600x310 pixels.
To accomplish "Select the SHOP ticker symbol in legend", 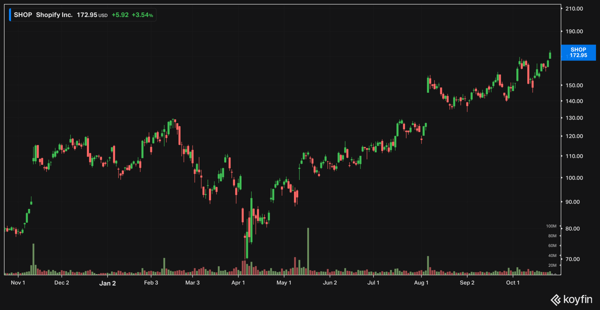I will tap(23, 15).
